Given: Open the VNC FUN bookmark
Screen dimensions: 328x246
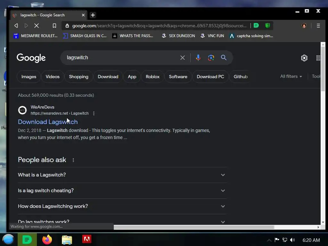Looking at the screenshot, I should pyautogui.click(x=212, y=36).
